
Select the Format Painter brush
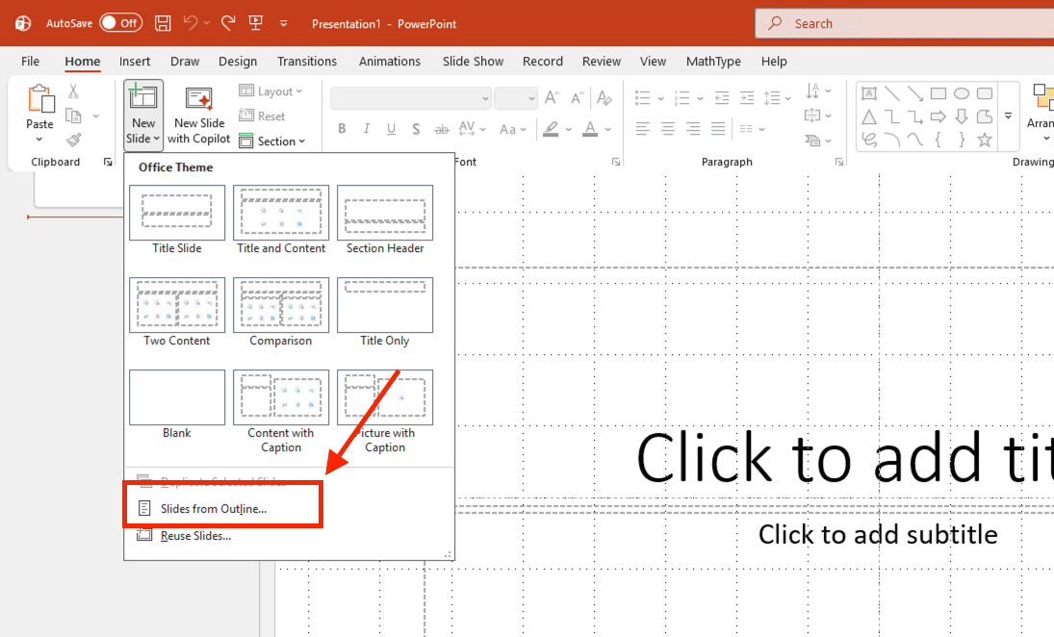73,140
